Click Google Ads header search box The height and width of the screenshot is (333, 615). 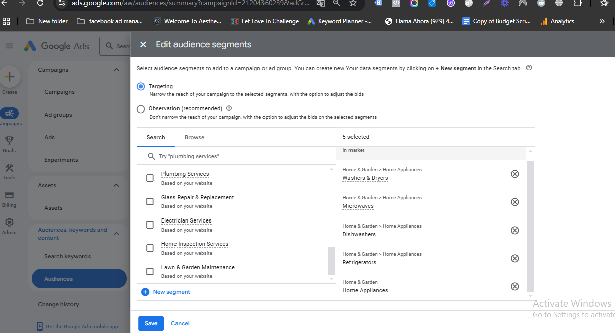point(115,46)
